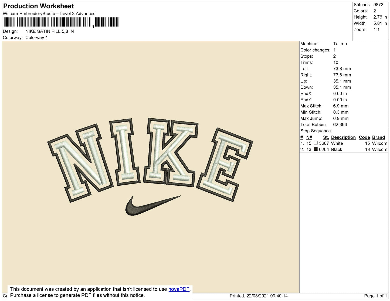The height and width of the screenshot is (301, 390).
Task: Click the Stops label
Action: pos(307,56)
